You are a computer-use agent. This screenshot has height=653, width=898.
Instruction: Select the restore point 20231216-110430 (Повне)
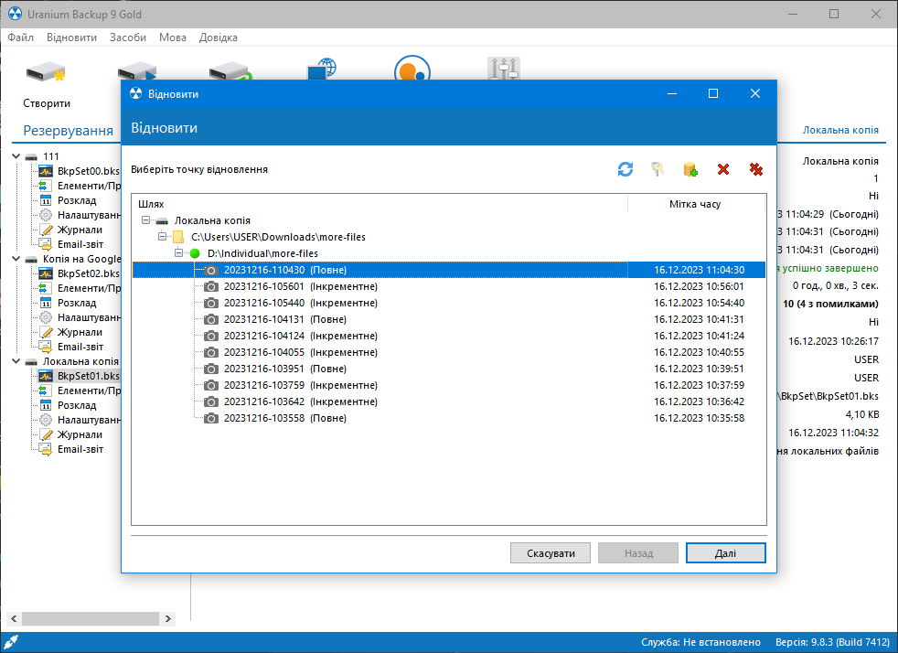click(449, 270)
